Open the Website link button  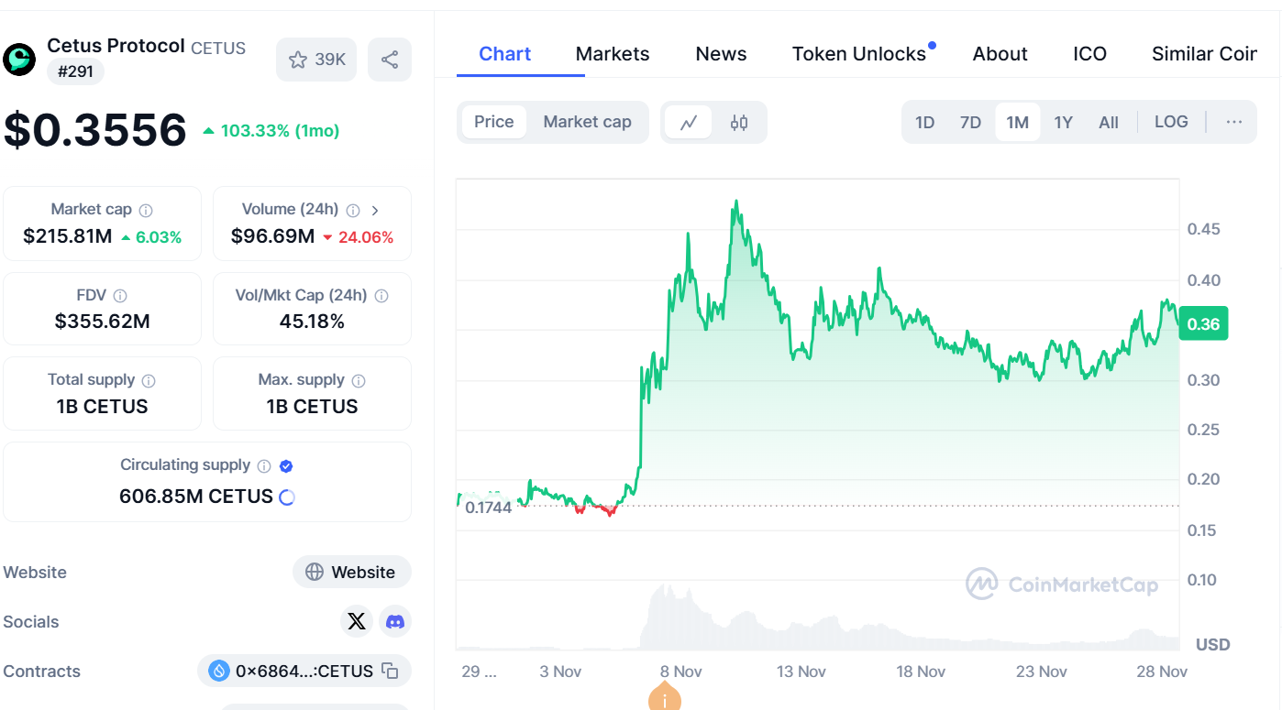352,572
